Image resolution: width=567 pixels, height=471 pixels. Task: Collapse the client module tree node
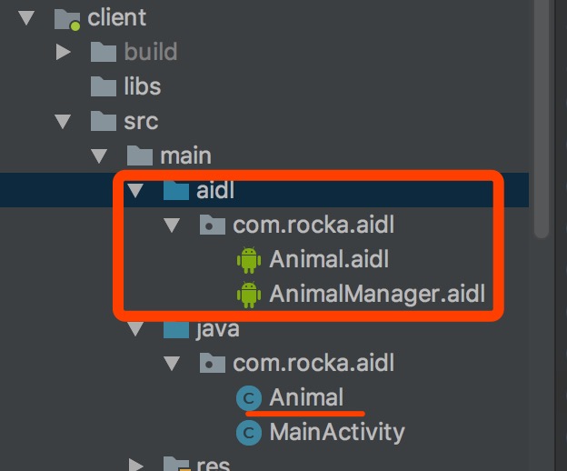[26, 17]
